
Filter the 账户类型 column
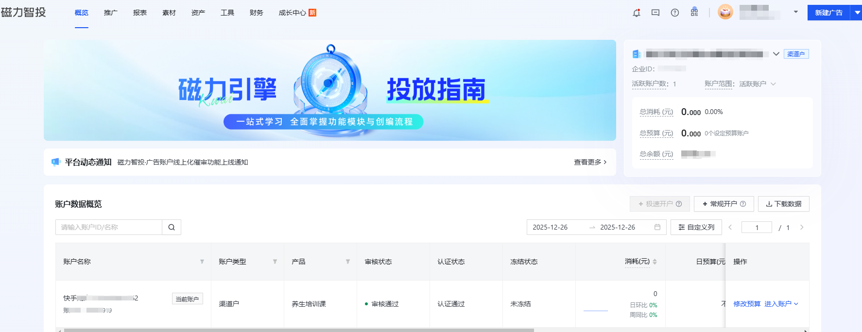275,262
